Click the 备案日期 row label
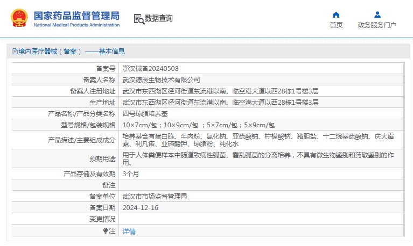This screenshot has width=413, height=246. click(102, 208)
